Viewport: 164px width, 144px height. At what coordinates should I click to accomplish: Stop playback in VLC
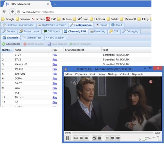click(81, 138)
